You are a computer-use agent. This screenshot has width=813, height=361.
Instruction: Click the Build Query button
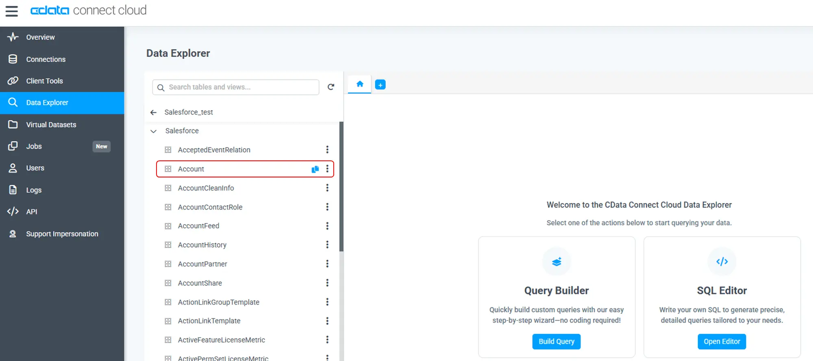pyautogui.click(x=556, y=342)
